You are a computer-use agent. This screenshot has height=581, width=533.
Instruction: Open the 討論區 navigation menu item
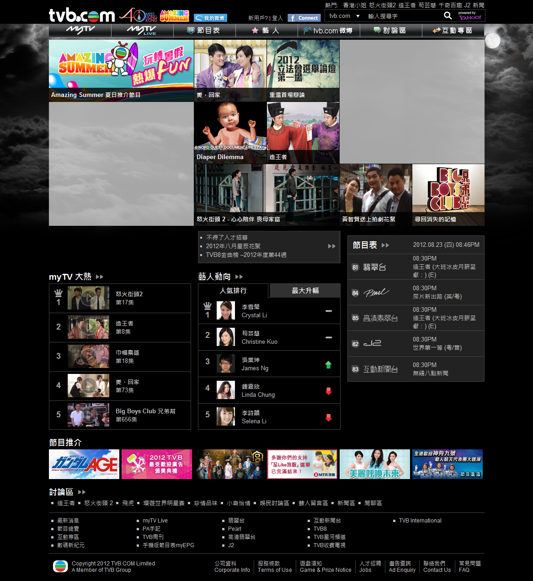pyautogui.click(x=390, y=31)
